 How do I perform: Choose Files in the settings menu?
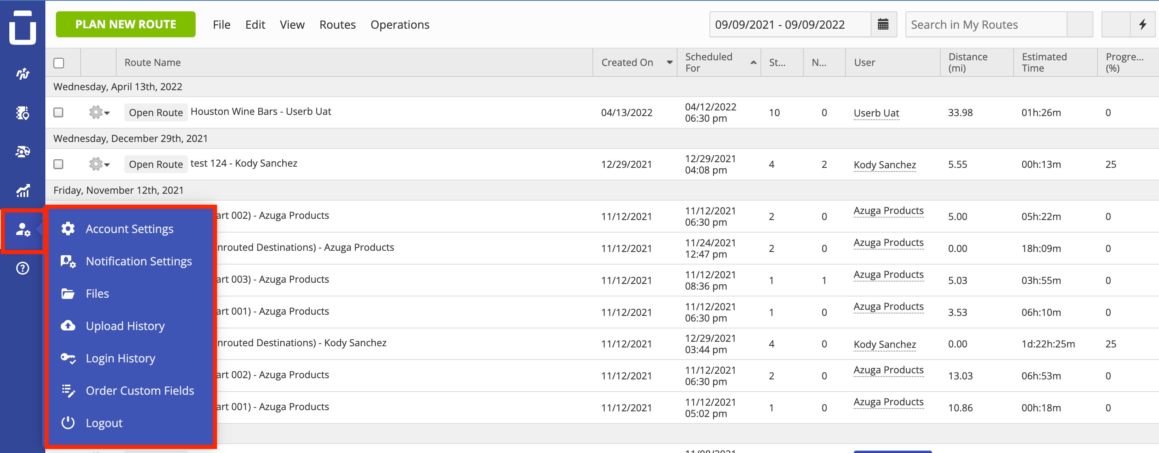(97, 294)
